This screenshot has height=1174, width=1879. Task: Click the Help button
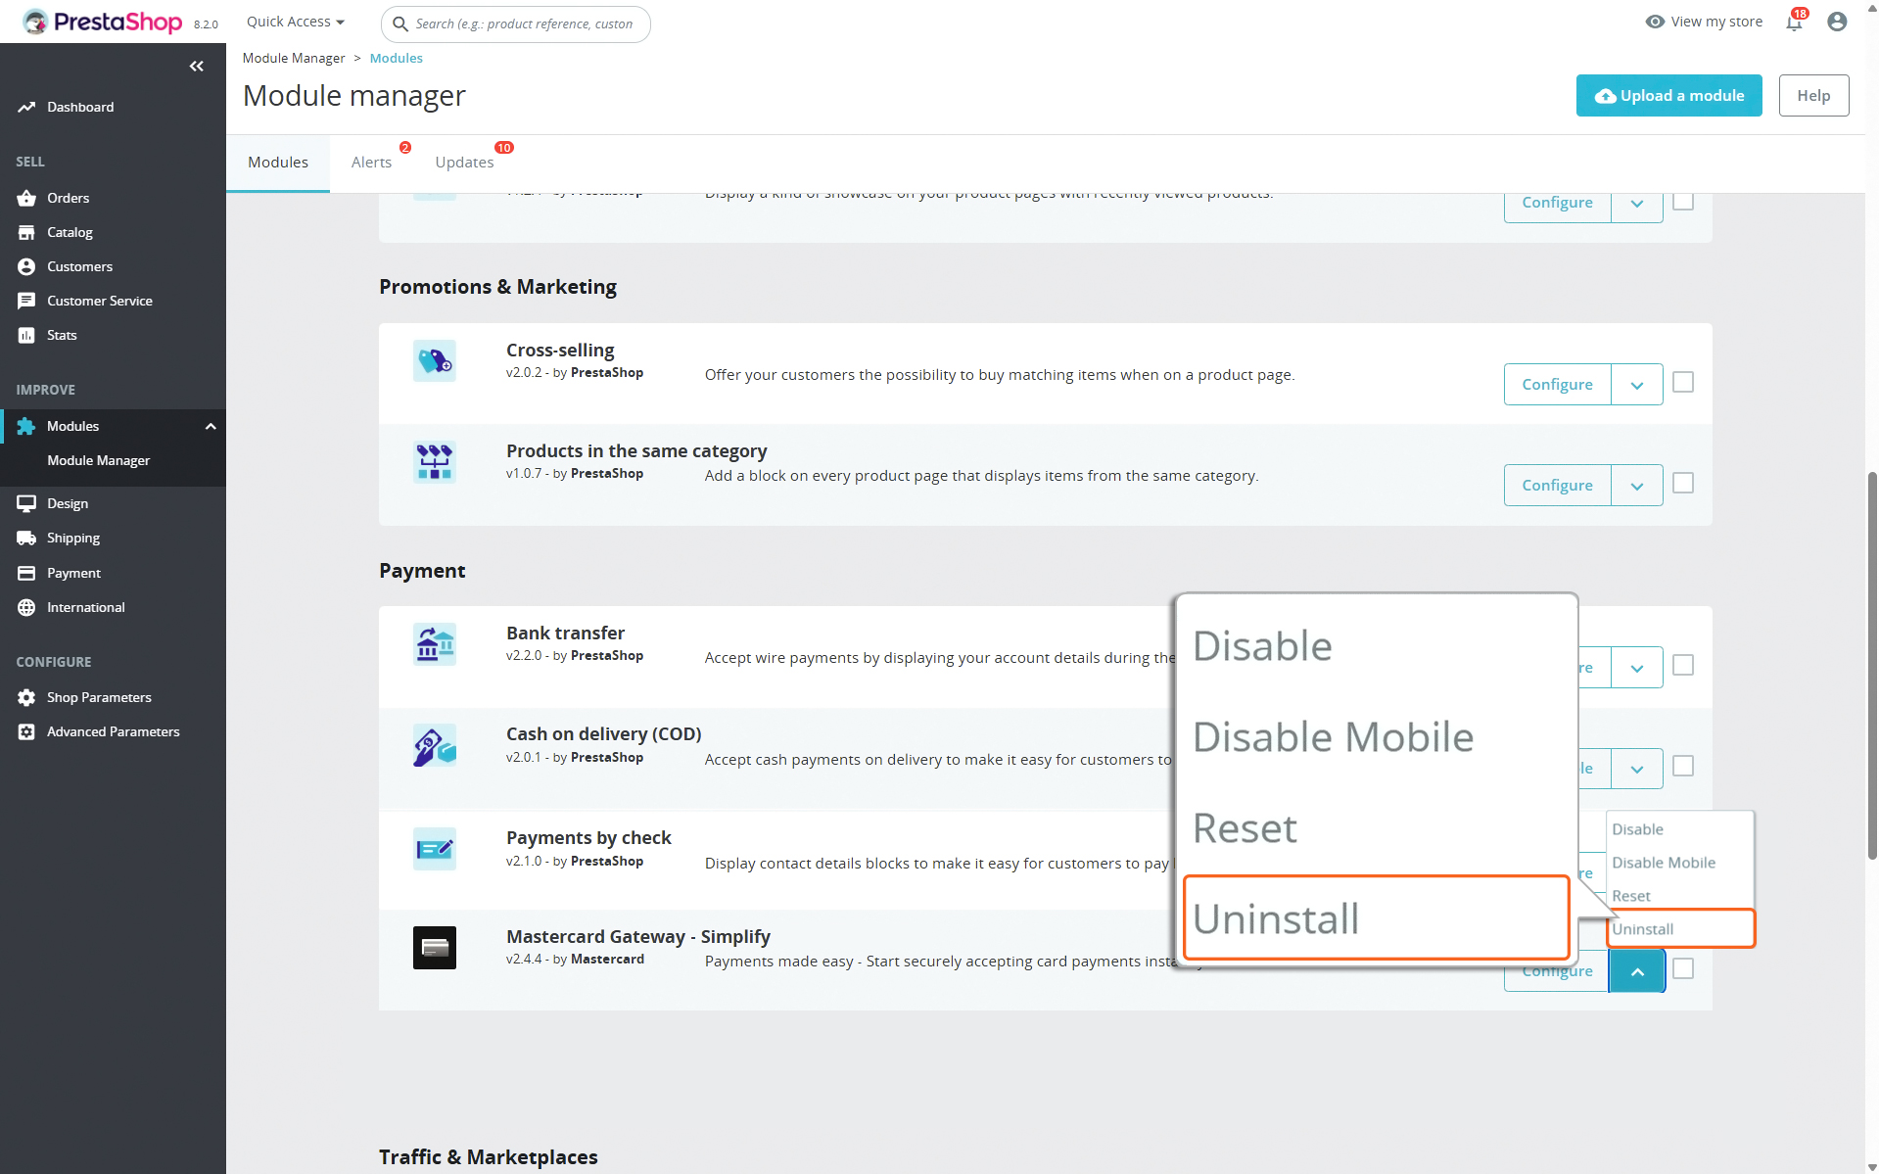(x=1813, y=95)
